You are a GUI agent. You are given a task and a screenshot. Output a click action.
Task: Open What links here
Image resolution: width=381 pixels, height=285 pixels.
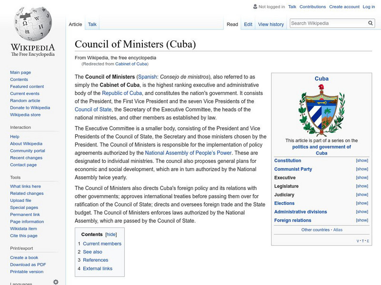coord(26,186)
